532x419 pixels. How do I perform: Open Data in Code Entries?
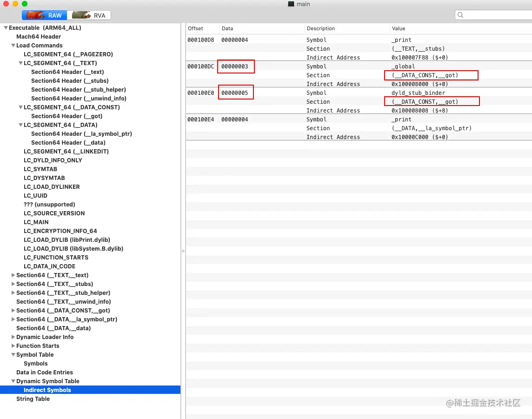[45, 372]
